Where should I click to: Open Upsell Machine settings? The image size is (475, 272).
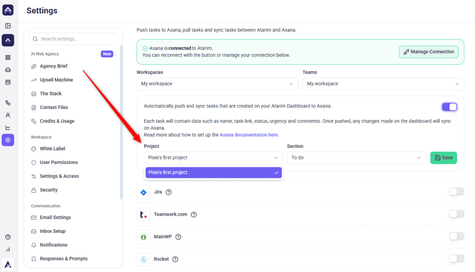pos(56,80)
